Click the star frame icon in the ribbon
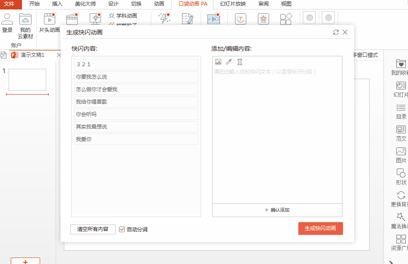 264,19
